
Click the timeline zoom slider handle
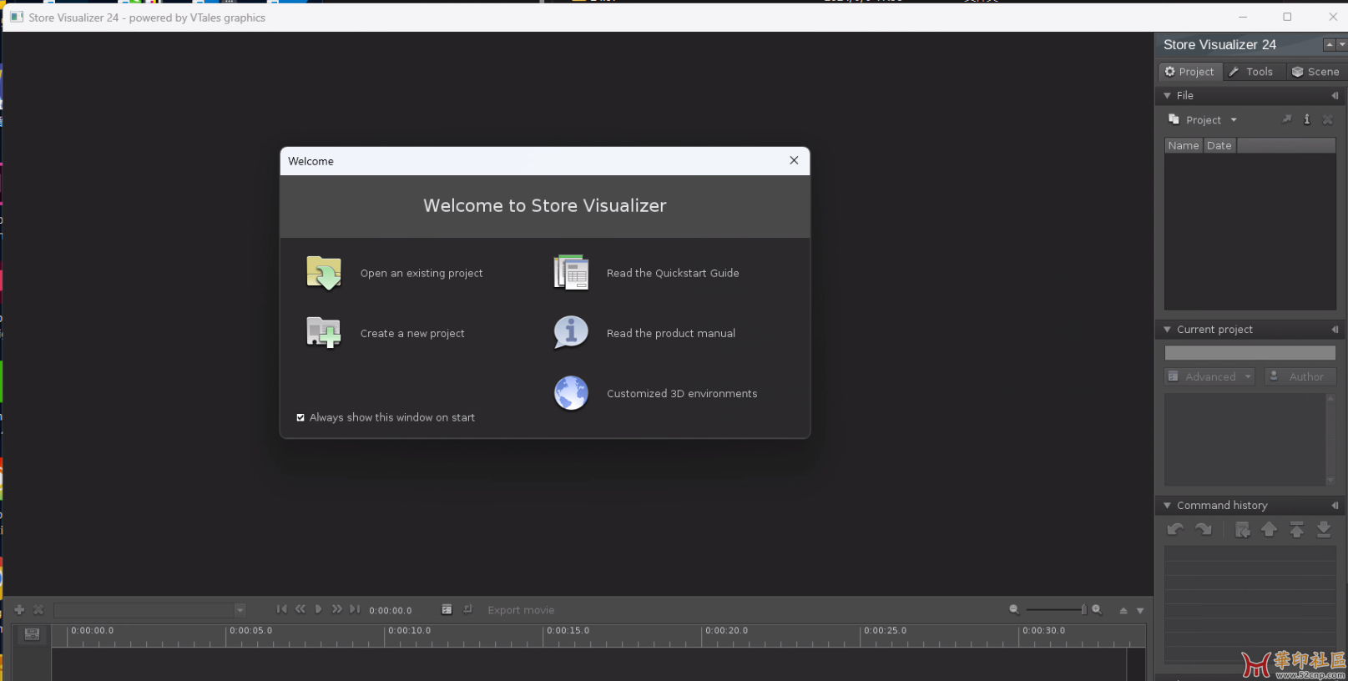1083,610
